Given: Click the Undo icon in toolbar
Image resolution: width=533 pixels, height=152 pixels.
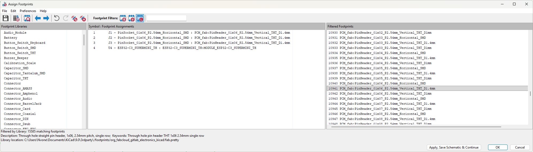Looking at the screenshot, I should (x=57, y=18).
